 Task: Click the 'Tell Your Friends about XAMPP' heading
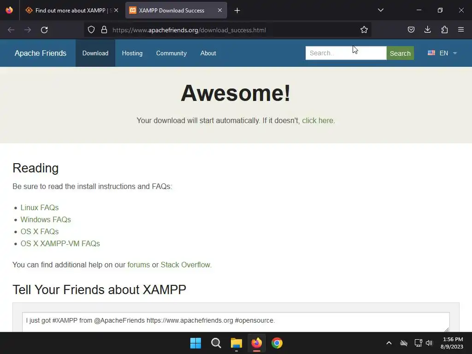click(100, 289)
